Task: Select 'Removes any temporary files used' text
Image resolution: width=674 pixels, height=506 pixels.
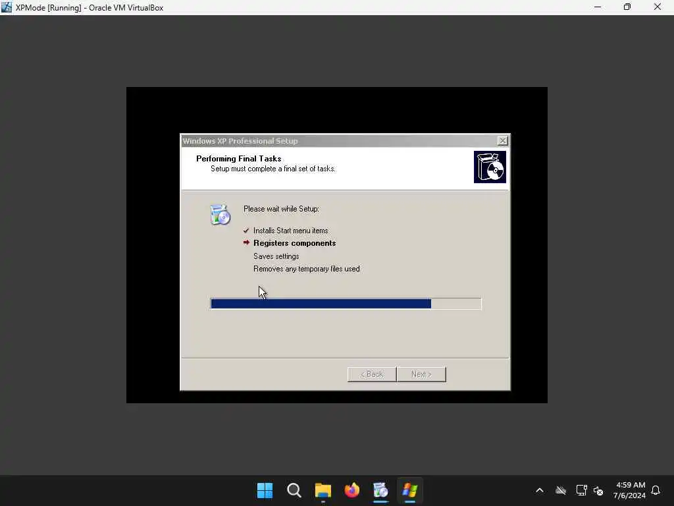Action: (x=307, y=269)
